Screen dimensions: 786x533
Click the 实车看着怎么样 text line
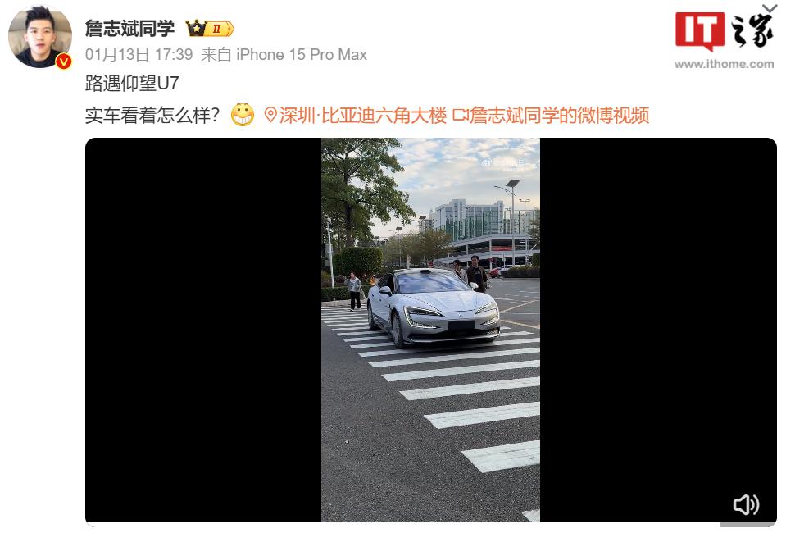[152, 116]
